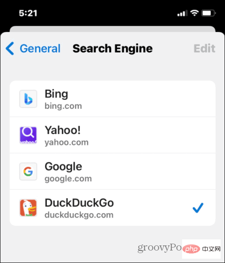Click the duckduckgo.com subtitle text
This screenshot has width=225, height=263.
pos(79,215)
